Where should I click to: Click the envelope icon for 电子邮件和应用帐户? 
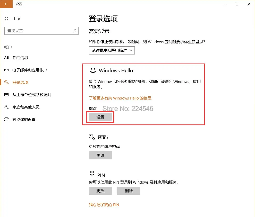pos(6,70)
